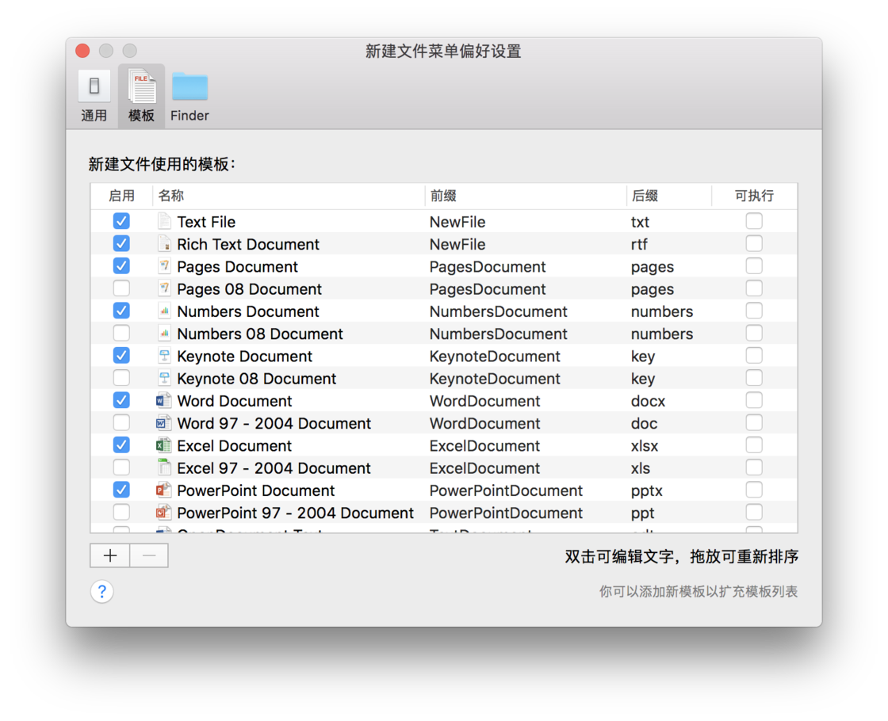The height and width of the screenshot is (721, 888).
Task: Click the Numbers Document template icon
Action: [164, 311]
